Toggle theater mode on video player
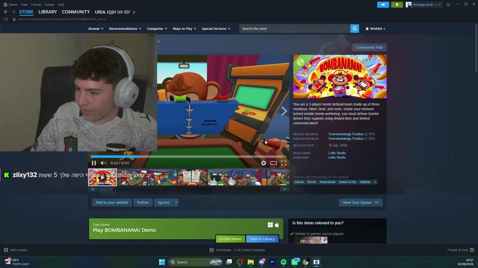This screenshot has width=478, height=268. (x=274, y=163)
